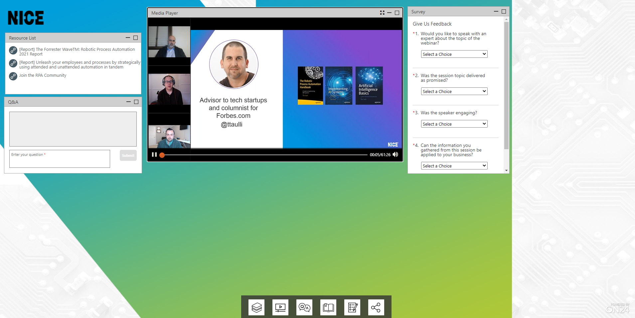This screenshot has height=318, width=635.
Task: Click the 00:05/61:26 playback time
Action: click(380, 155)
